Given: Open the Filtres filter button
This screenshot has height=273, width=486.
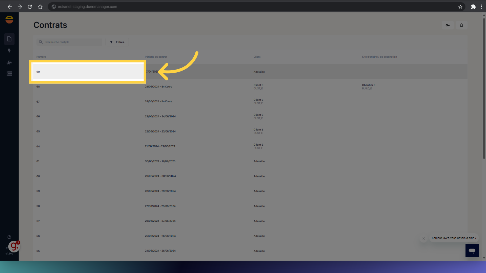Looking at the screenshot, I should [x=117, y=42].
